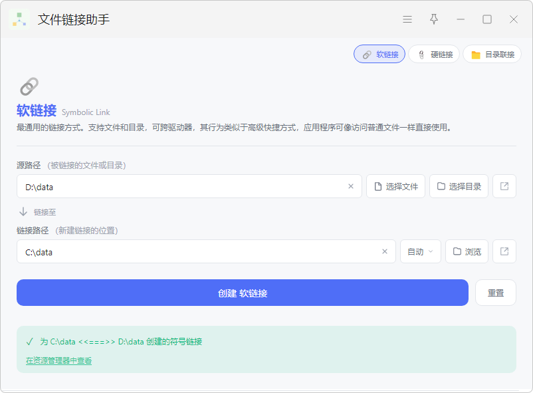Click the large chain link icon
Viewport: 533px width, 393px height.
tap(29, 86)
